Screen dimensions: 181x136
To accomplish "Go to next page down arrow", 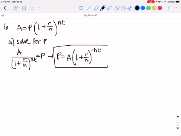I will coord(178,128).
